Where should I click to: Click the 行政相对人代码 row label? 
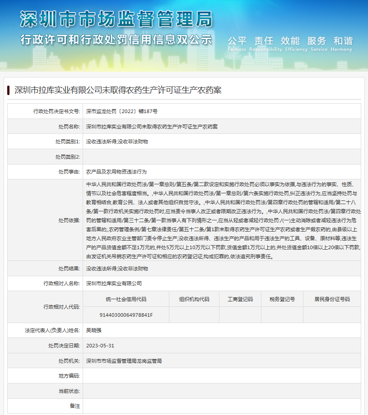(x=62, y=307)
